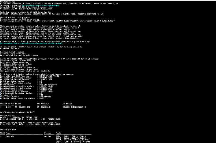Open the Cisco crypto export laws link
The height and width of the screenshot is (143, 216).
[31, 43]
